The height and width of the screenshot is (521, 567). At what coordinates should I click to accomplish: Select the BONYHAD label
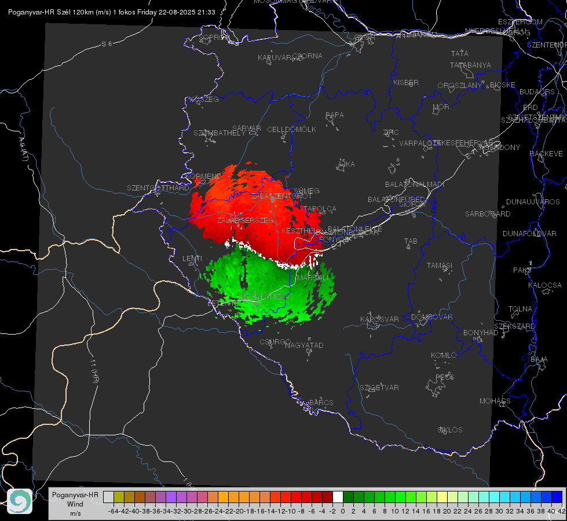481,333
